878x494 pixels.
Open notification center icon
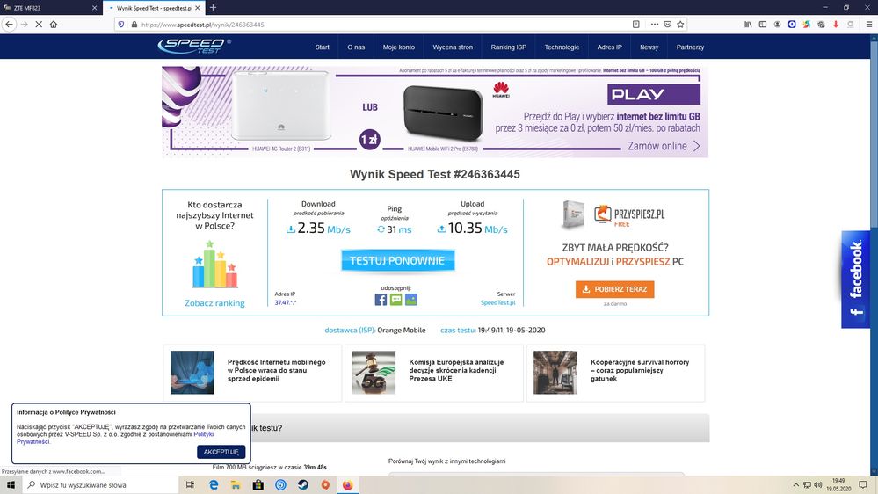pos(863,485)
